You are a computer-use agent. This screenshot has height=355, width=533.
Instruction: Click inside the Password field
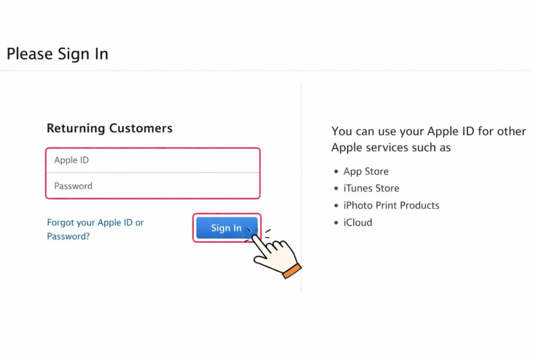click(x=153, y=186)
